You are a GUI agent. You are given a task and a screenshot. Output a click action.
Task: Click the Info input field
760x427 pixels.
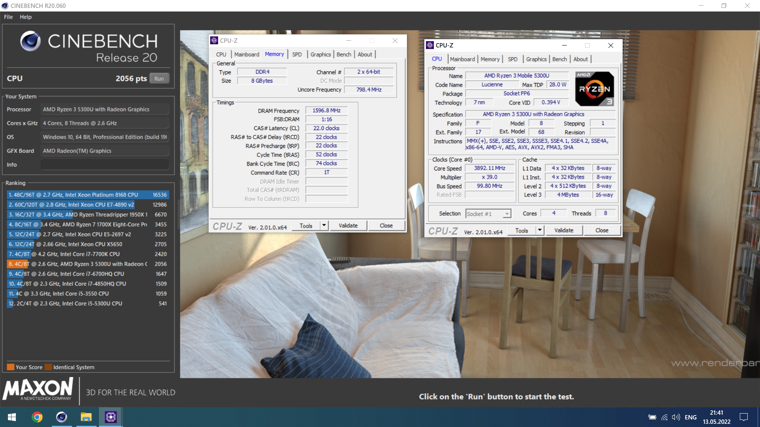coord(105,165)
